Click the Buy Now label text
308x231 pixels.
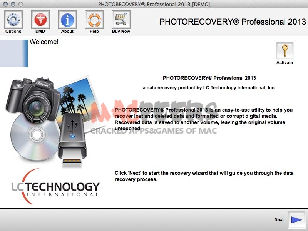click(x=121, y=31)
